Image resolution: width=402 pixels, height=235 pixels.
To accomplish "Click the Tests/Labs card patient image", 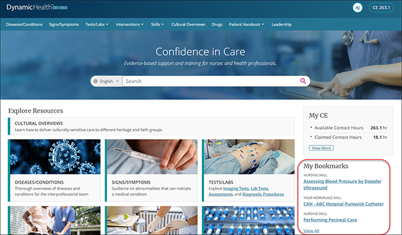I will (249, 157).
